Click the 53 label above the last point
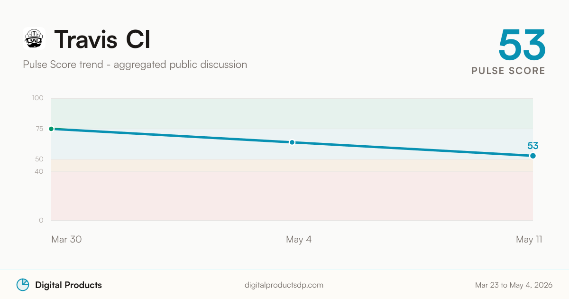 click(533, 146)
